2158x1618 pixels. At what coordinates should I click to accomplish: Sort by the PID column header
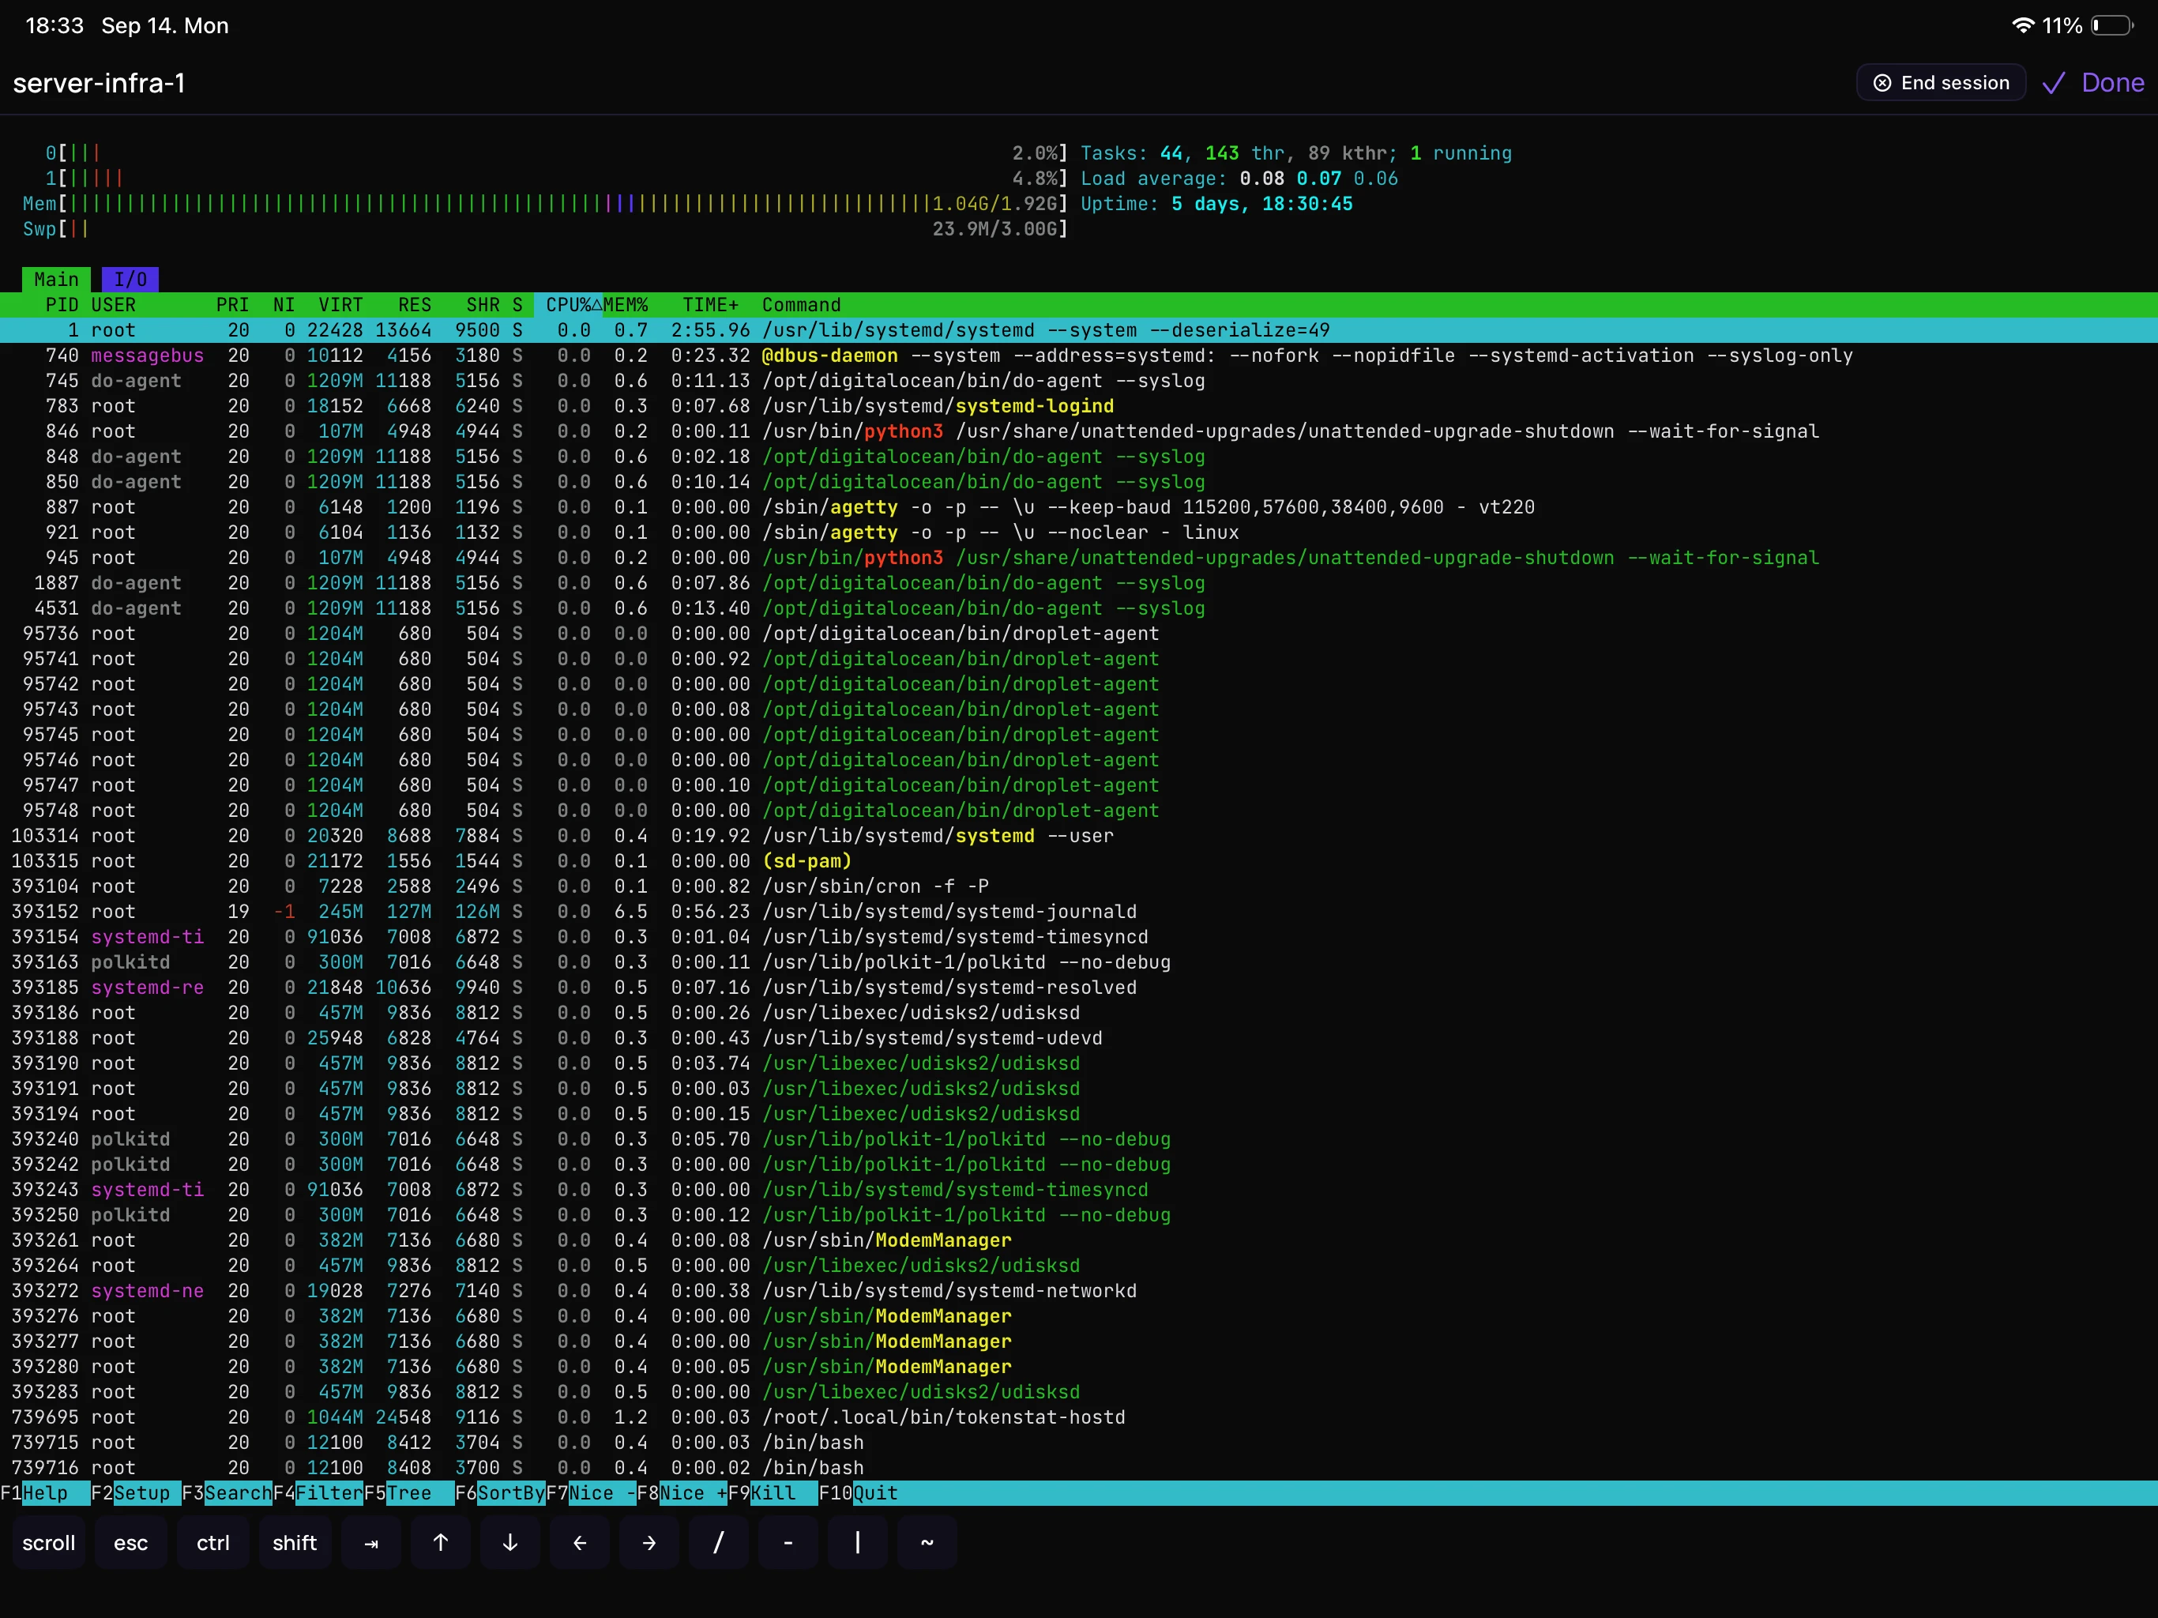(x=62, y=304)
